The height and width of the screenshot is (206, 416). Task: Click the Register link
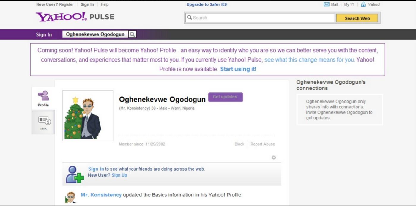[x=67, y=4]
